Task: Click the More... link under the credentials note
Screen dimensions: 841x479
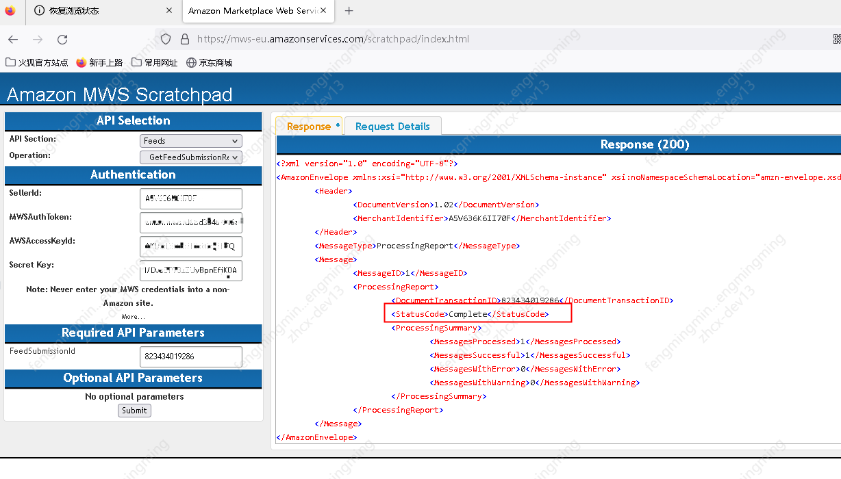Action: coord(134,317)
